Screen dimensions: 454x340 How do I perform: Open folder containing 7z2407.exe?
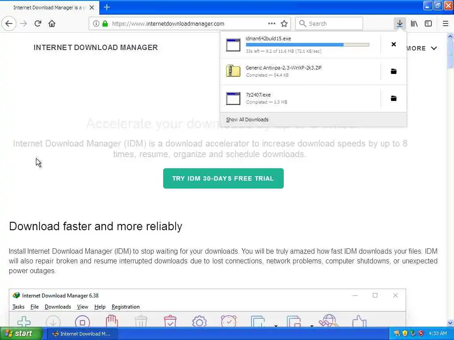click(394, 98)
